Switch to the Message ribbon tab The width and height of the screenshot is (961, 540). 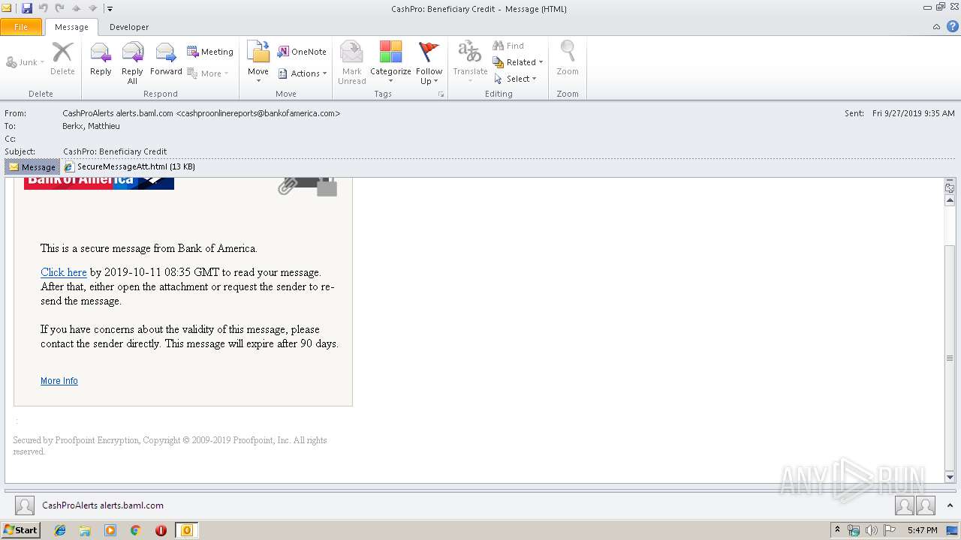point(71,27)
